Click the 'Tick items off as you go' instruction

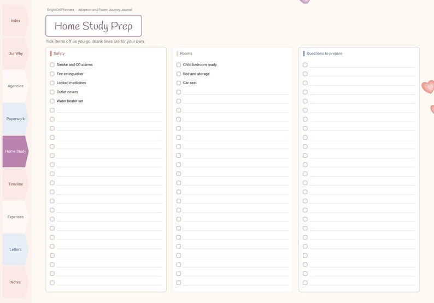point(95,41)
